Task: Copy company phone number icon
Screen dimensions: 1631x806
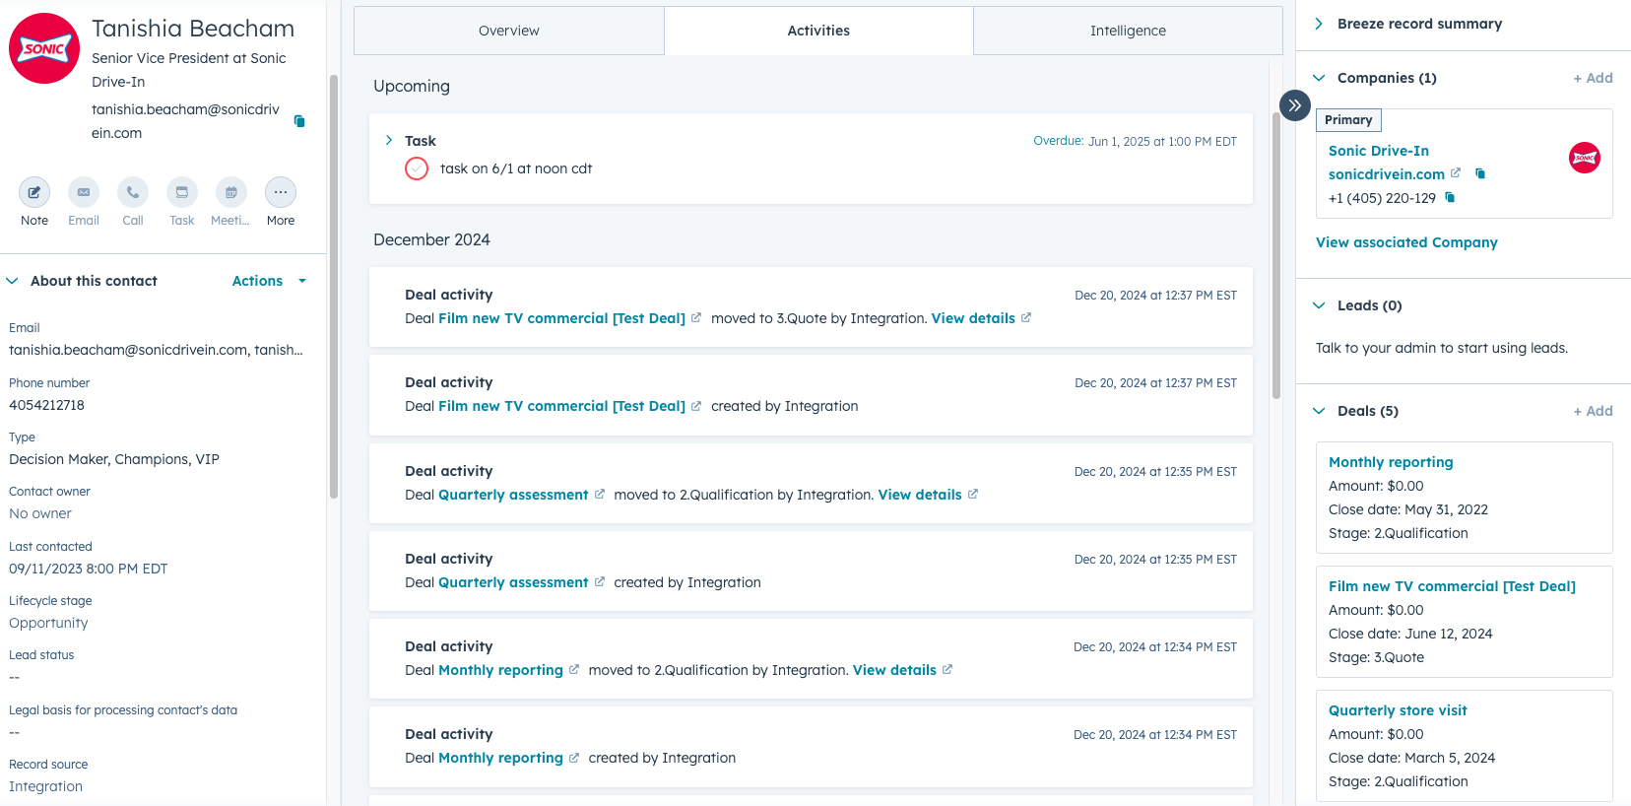Action: pos(1450,197)
